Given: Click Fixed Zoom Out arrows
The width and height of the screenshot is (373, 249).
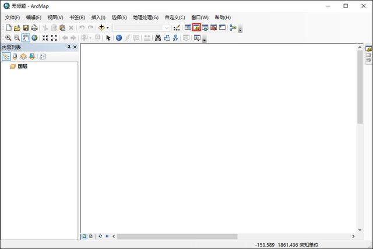Looking at the screenshot, I should click(x=54, y=38).
